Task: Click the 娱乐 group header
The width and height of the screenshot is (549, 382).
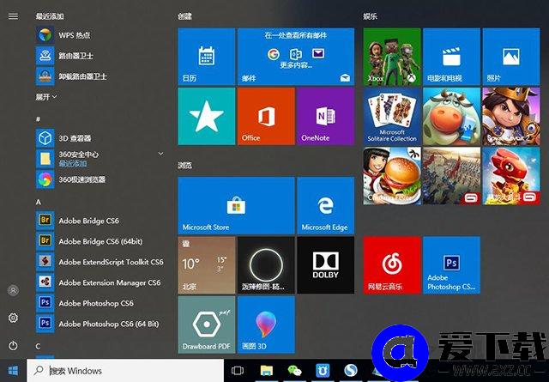Action: (x=370, y=16)
